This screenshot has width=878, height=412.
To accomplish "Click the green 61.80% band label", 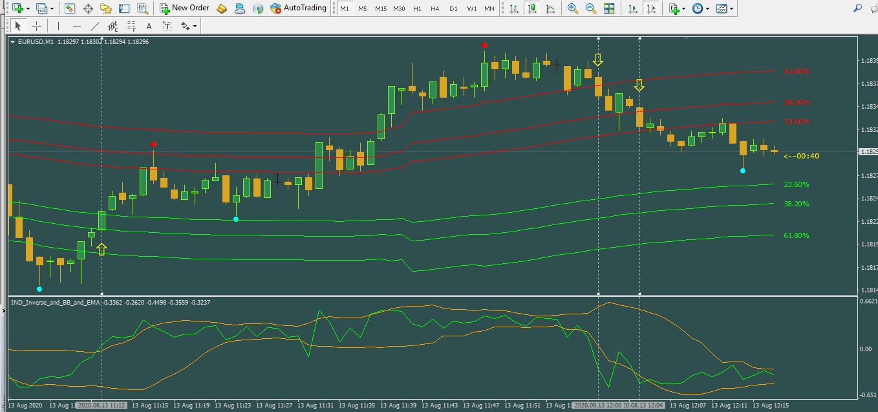I will [x=797, y=235].
